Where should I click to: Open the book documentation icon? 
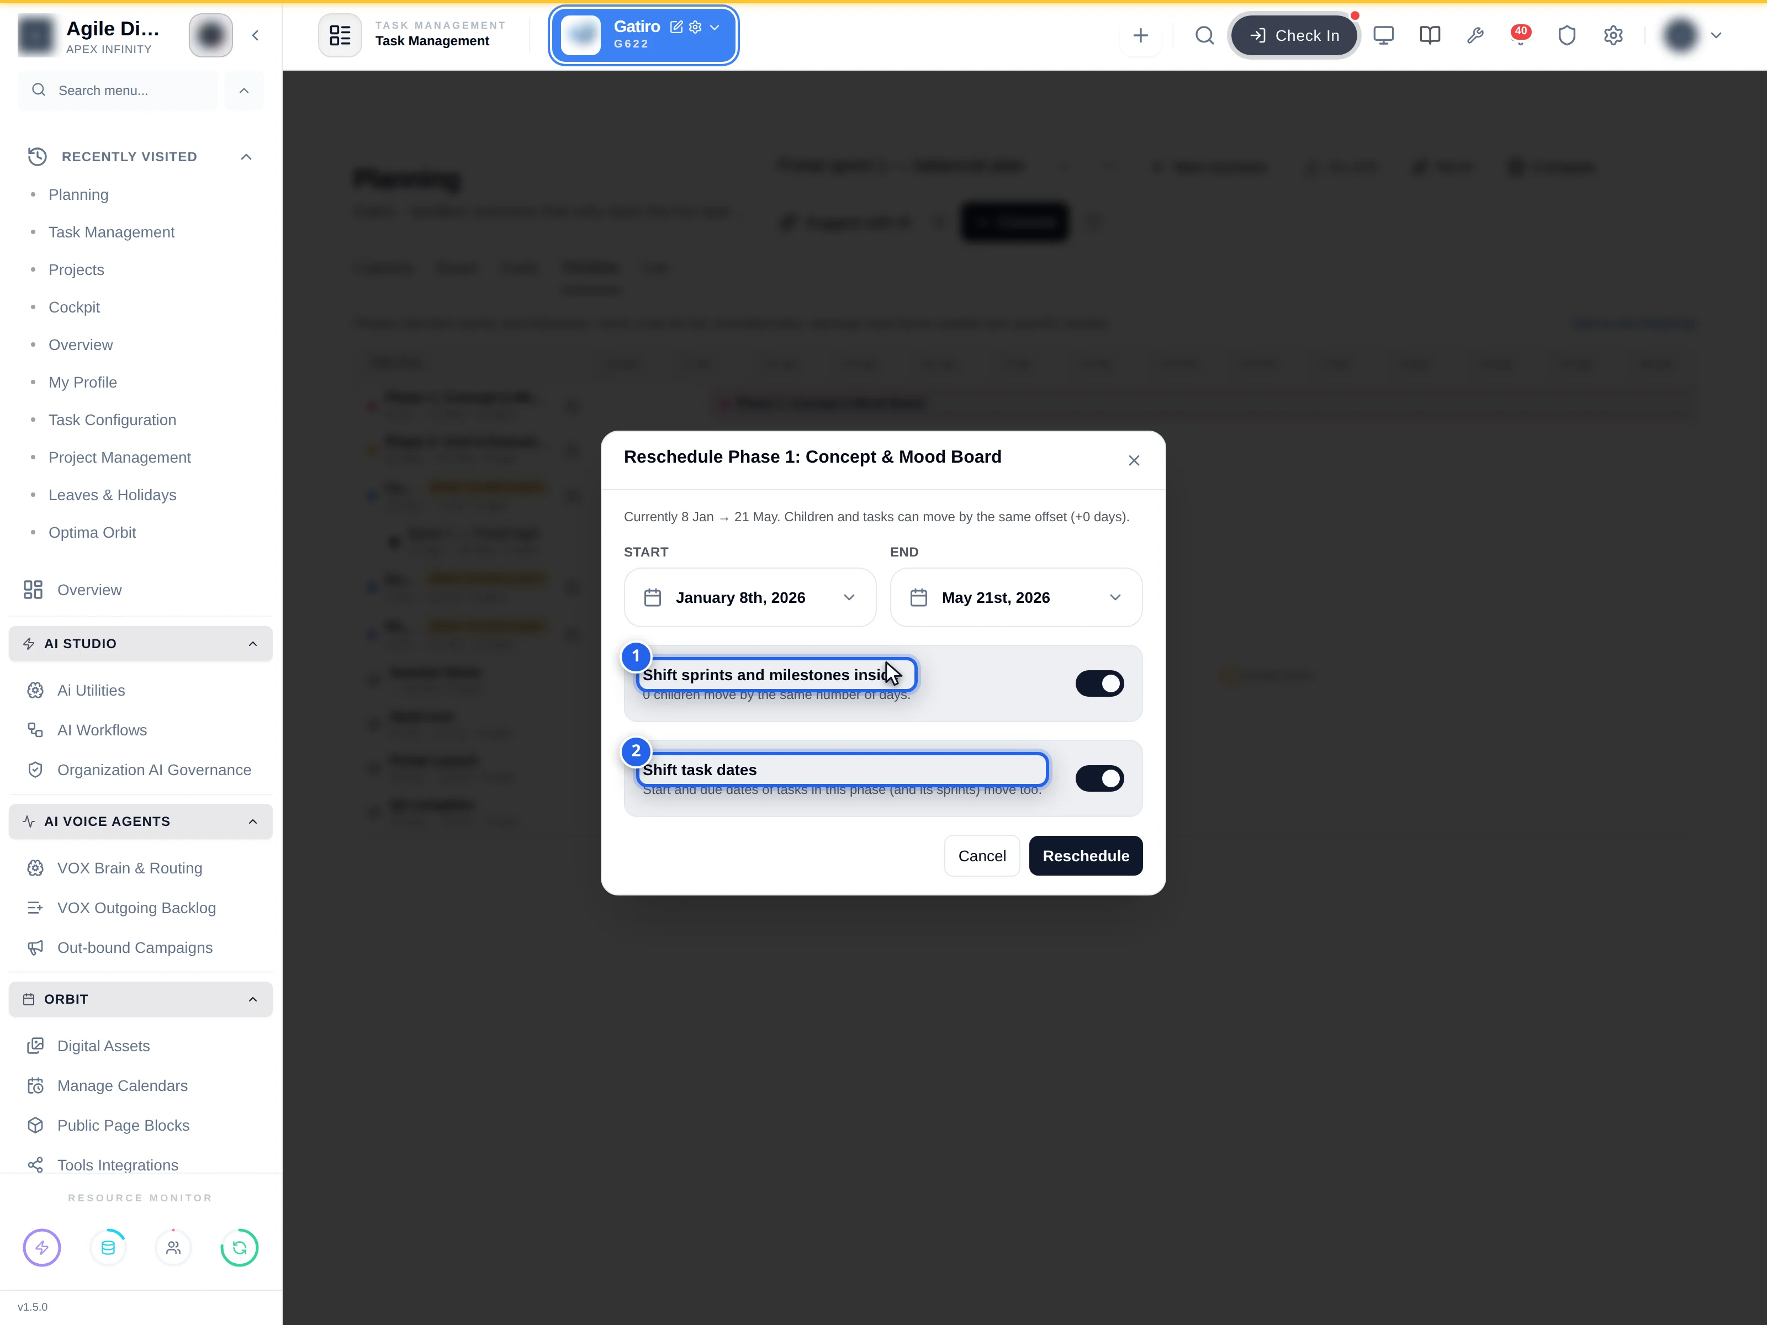tap(1430, 35)
